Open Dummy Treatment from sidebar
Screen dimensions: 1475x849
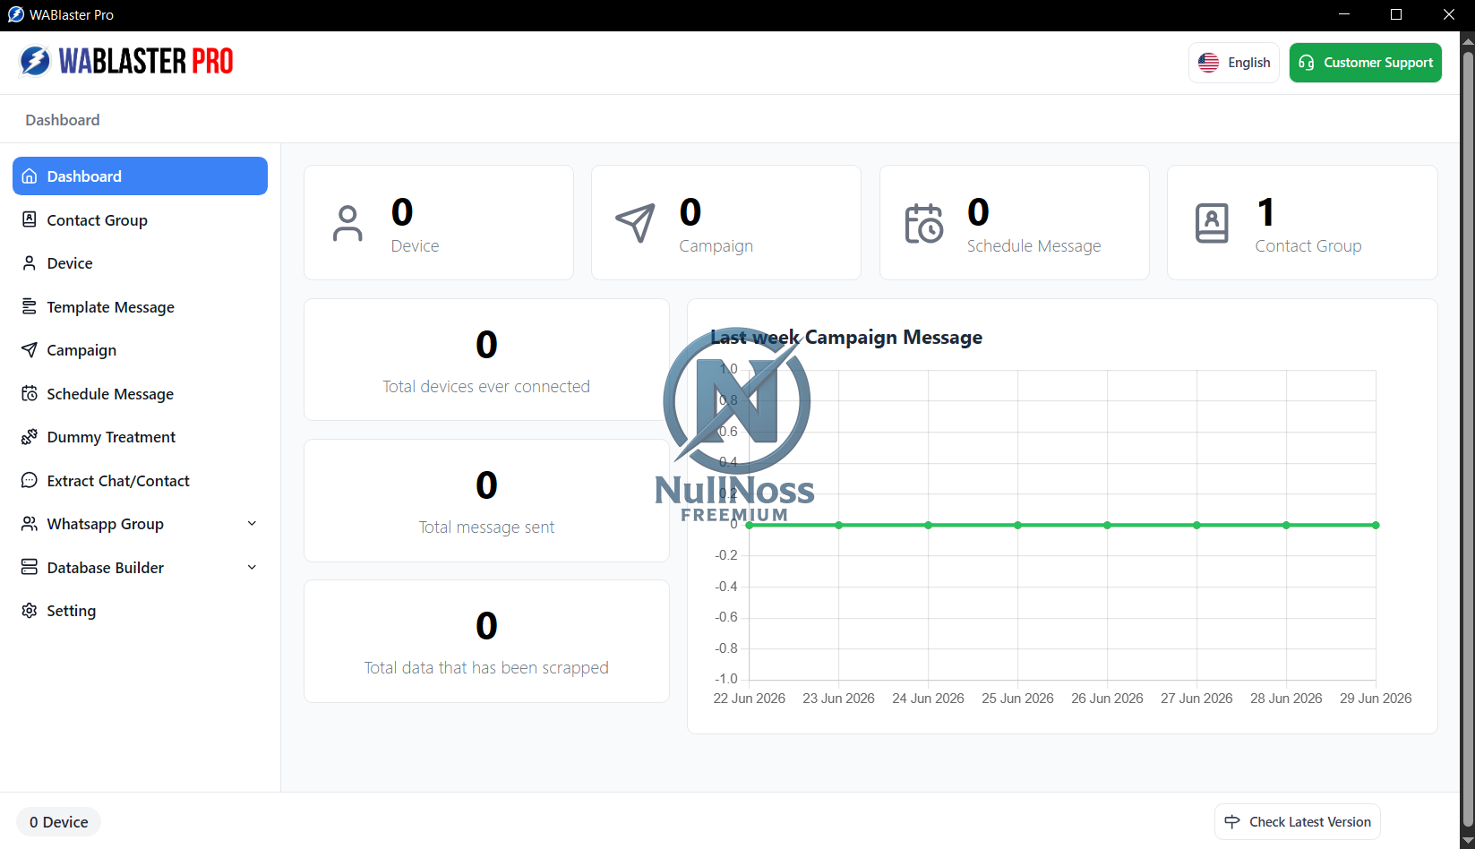pyautogui.click(x=140, y=437)
